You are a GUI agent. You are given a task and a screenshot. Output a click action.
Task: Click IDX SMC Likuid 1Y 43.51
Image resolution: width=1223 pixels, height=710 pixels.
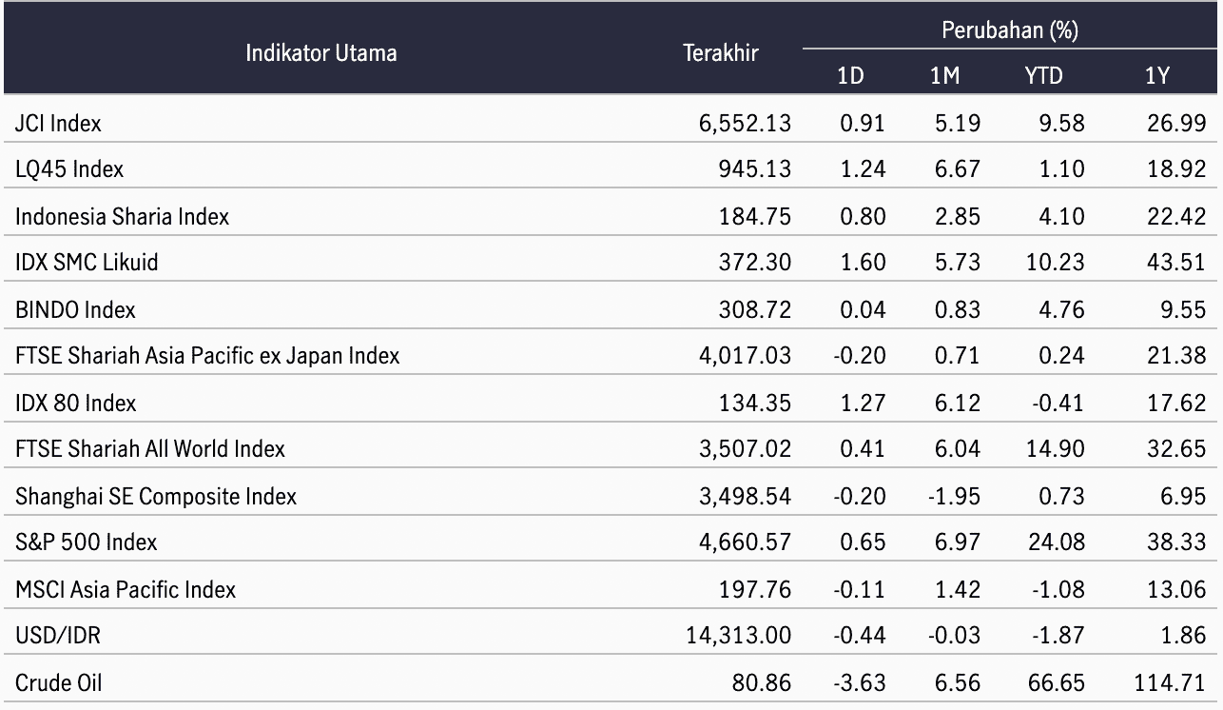pyautogui.click(x=1176, y=263)
